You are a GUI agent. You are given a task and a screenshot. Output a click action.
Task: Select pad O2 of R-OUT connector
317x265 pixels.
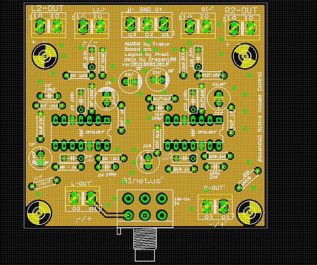point(207,206)
